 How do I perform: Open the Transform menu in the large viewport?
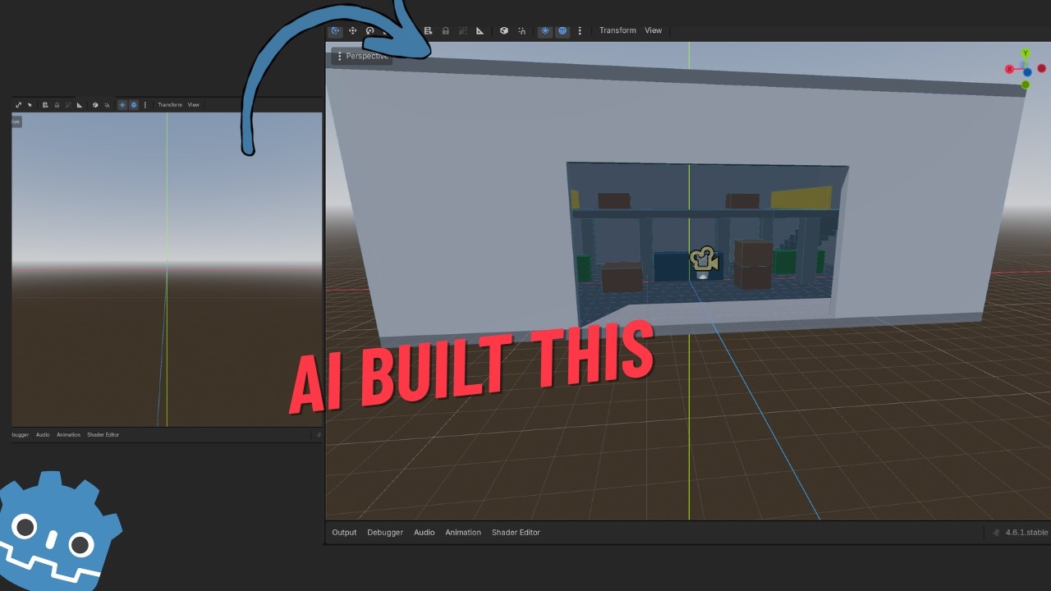point(617,30)
